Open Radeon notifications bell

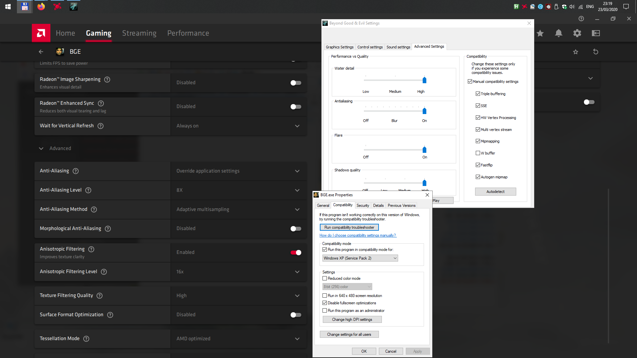559,33
